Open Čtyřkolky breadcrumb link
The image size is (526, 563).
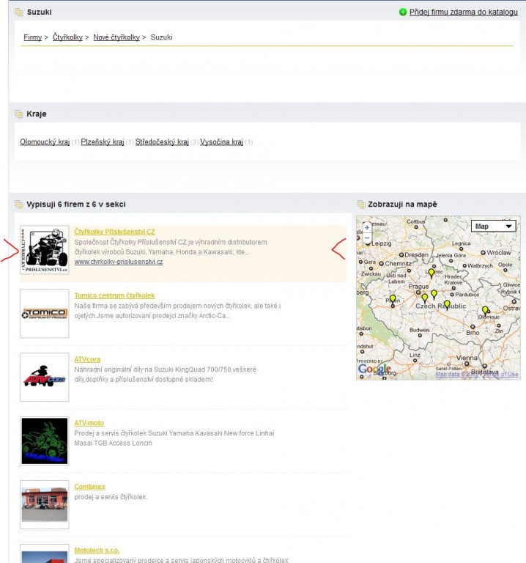click(x=67, y=37)
